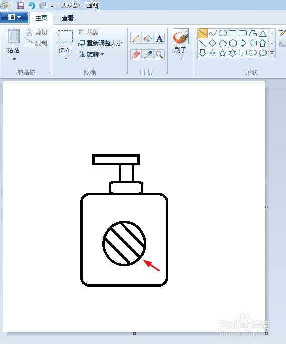Viewport: 286px width, 344px height.
Task: Select the Cloud callout shape
Action: [x=263, y=53]
